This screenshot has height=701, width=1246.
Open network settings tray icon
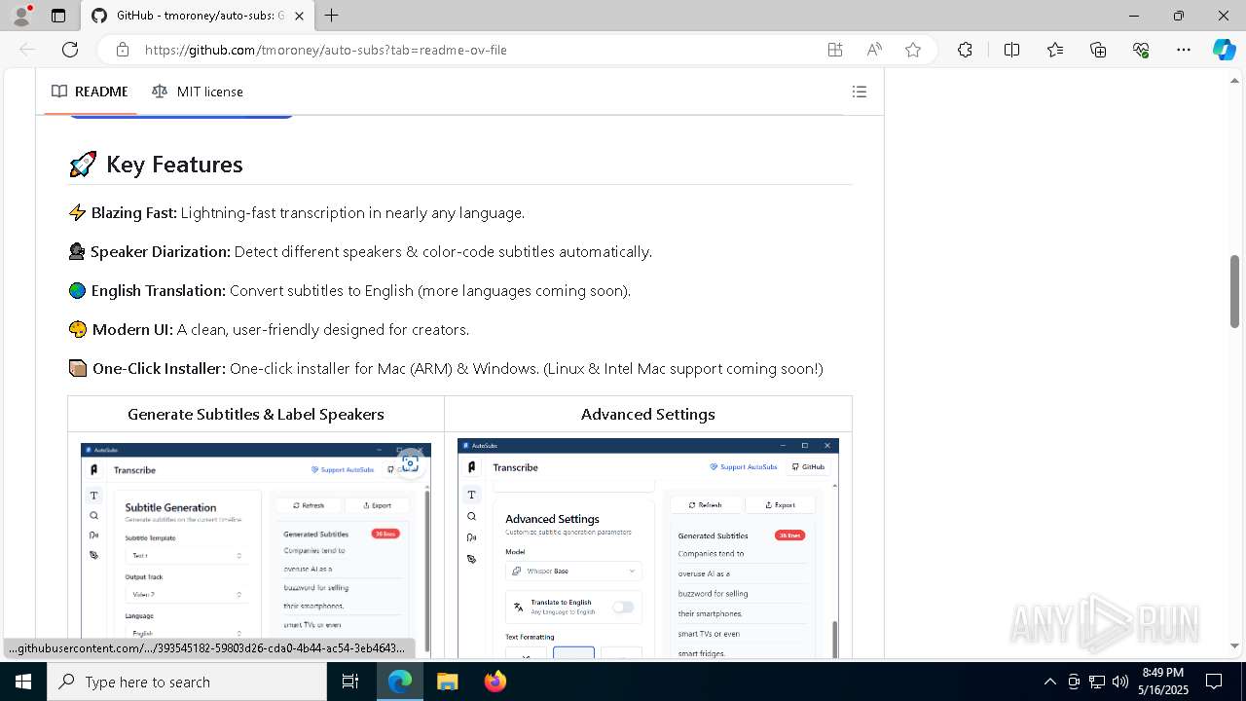(x=1097, y=682)
